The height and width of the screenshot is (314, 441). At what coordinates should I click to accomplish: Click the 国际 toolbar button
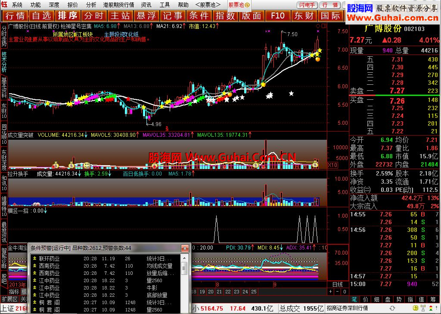331,16
